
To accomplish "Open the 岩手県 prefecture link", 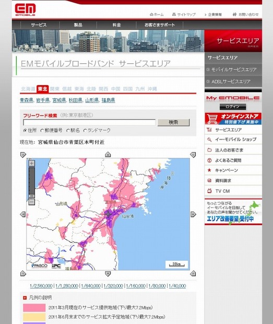I will click(x=43, y=100).
